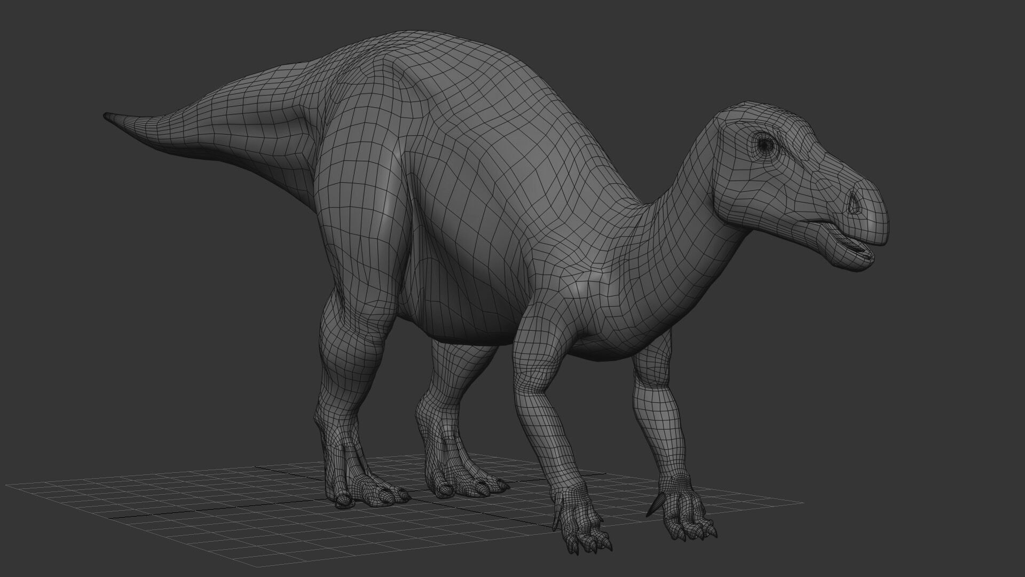1025x577 pixels.
Task: Click the tip of the tail
Action: coord(107,116)
